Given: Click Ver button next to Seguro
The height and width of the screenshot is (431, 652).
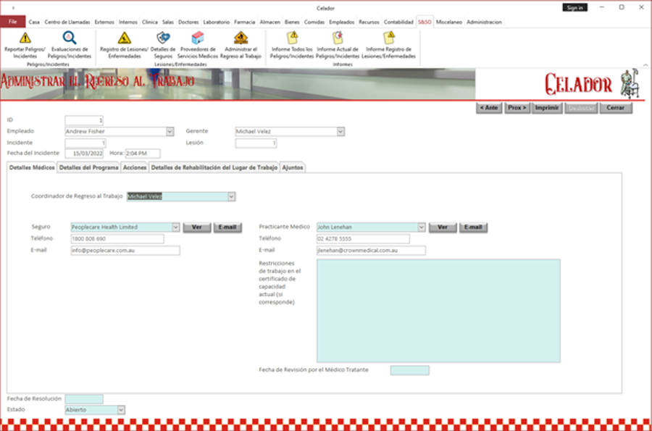Looking at the screenshot, I should 196,227.
